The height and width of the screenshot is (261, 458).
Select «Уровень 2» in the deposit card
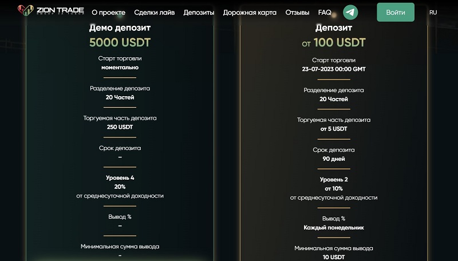coord(334,179)
